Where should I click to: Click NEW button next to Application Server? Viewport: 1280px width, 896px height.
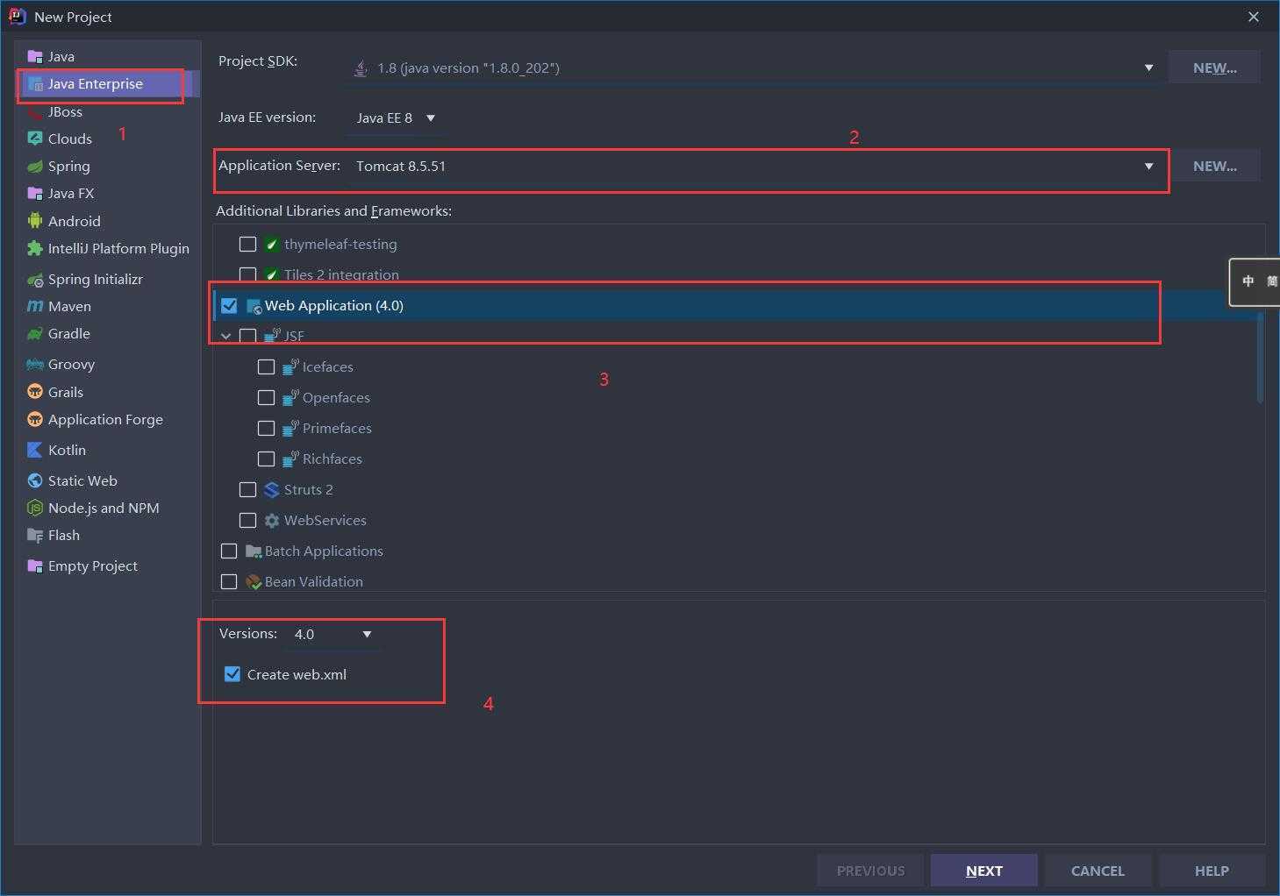[1214, 166]
